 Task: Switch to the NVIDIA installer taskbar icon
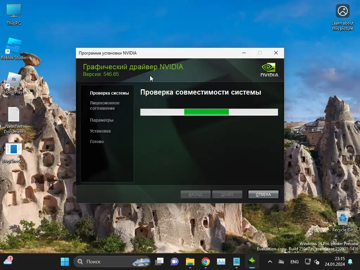(252, 262)
